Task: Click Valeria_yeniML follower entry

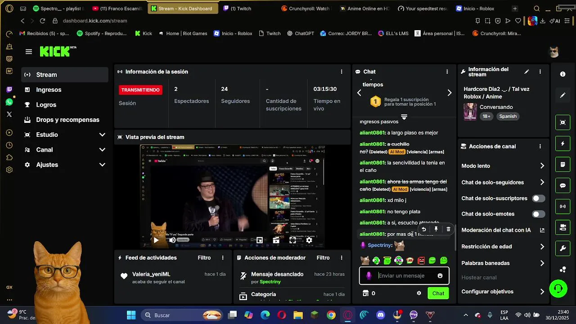Action: click(173, 278)
